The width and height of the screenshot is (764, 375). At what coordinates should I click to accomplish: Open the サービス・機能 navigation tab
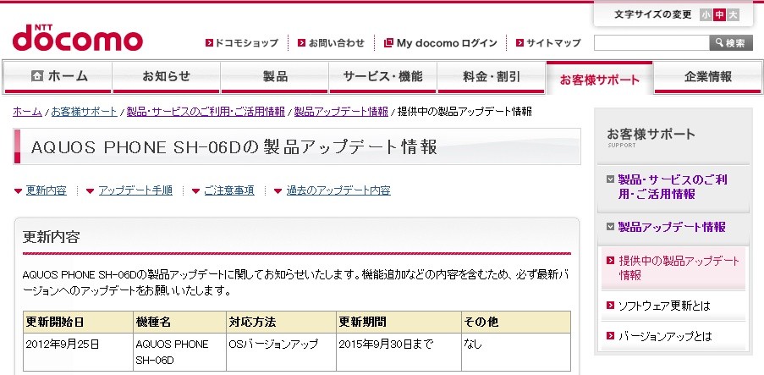(382, 76)
